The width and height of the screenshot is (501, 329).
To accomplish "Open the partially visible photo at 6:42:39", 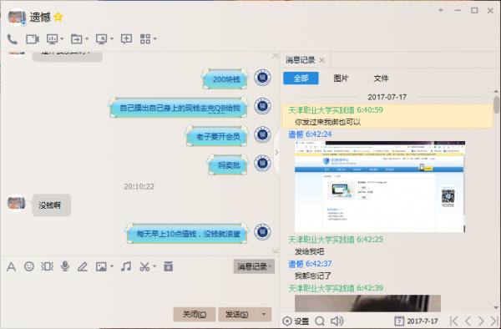I will (x=367, y=303).
